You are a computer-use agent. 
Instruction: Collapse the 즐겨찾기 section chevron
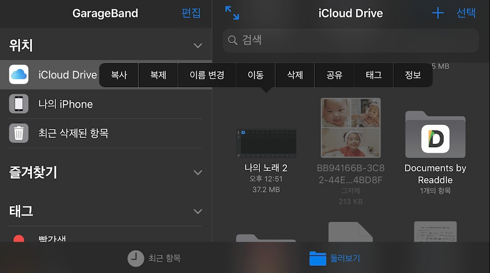click(x=198, y=173)
